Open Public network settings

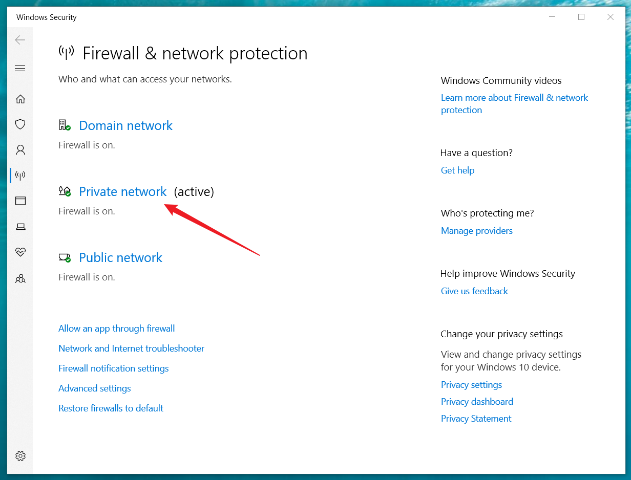click(120, 257)
